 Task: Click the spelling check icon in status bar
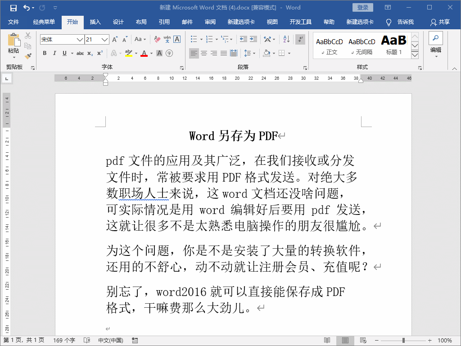[87, 341]
